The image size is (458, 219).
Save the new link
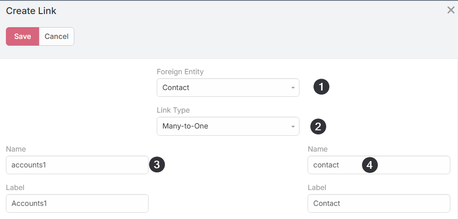pos(23,37)
